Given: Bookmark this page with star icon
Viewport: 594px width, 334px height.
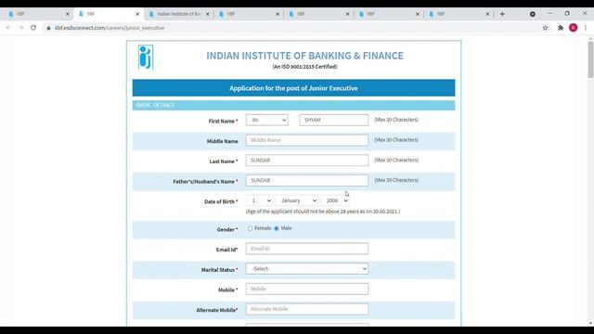Looking at the screenshot, I should point(545,28).
